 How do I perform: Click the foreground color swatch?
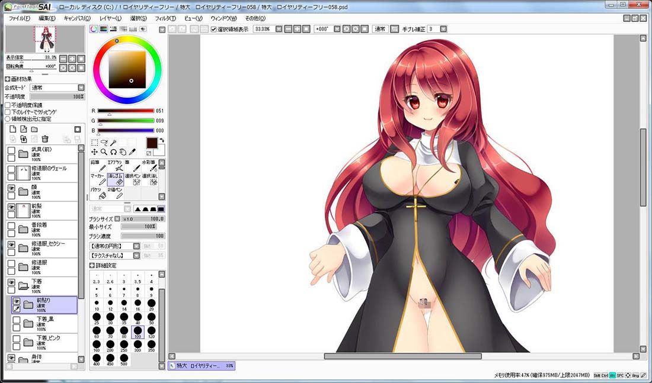point(152,143)
